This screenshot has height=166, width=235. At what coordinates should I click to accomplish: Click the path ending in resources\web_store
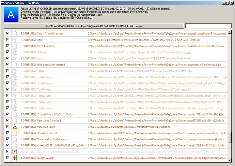tap(139, 59)
